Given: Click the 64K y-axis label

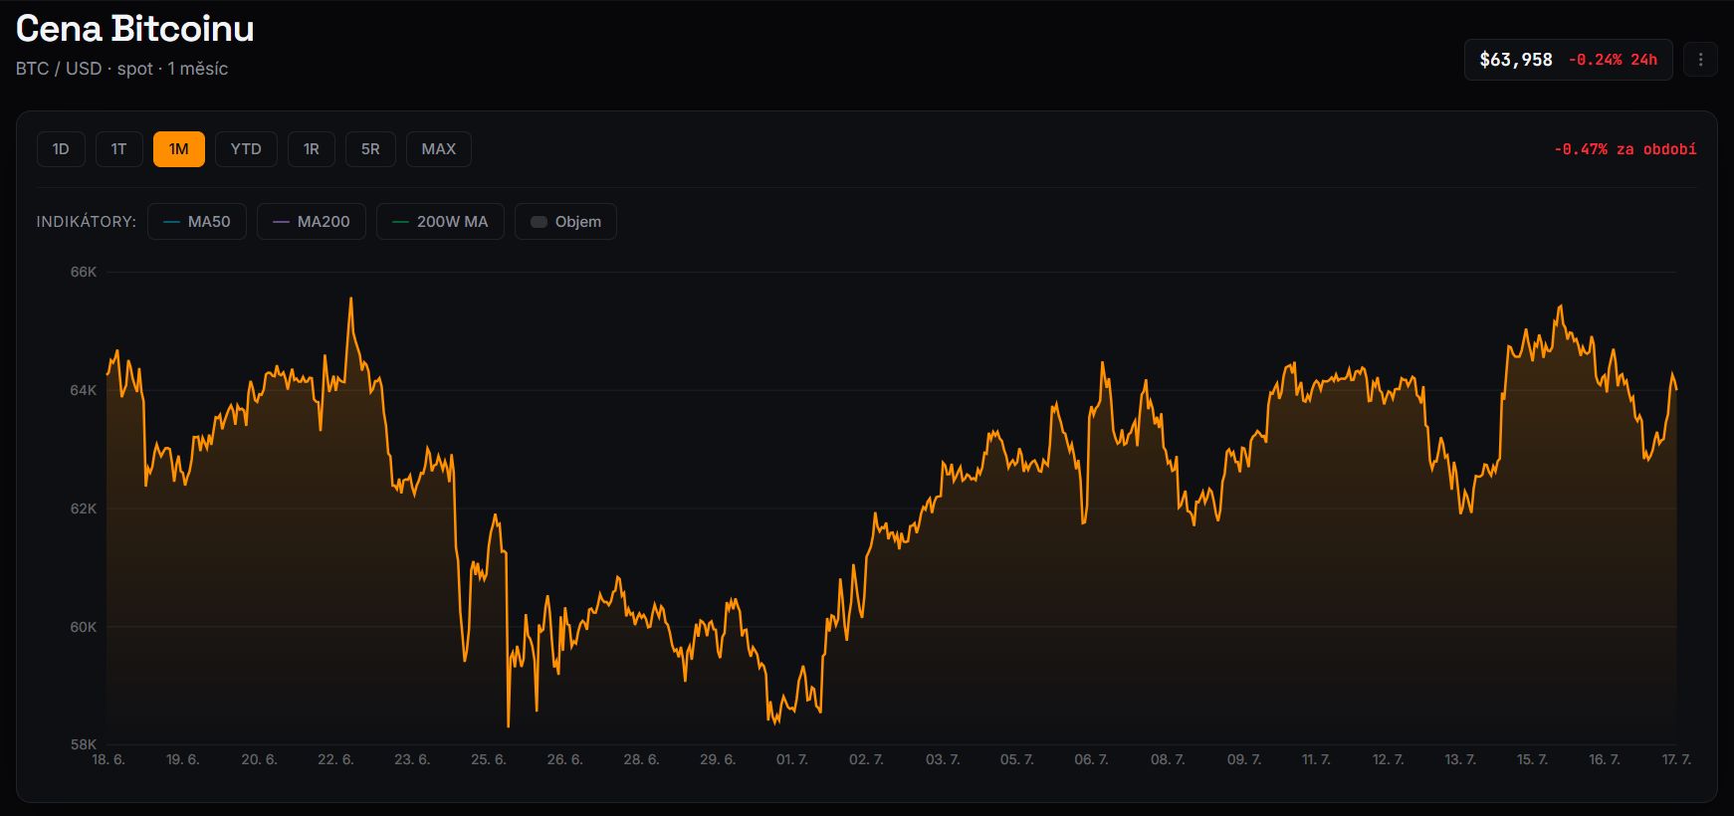Looking at the screenshot, I should pos(84,390).
